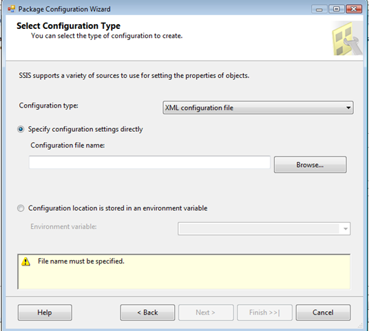Minimize the Package Configuration Wizard window
This screenshot has height=331, width=369.
[x=319, y=9]
